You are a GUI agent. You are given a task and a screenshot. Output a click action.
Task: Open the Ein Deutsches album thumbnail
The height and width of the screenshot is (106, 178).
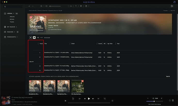pyautogui.click(x=78, y=86)
